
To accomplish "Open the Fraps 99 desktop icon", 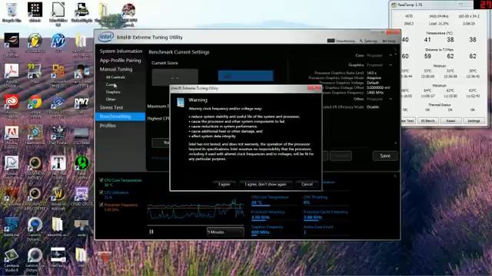I will [35, 74].
